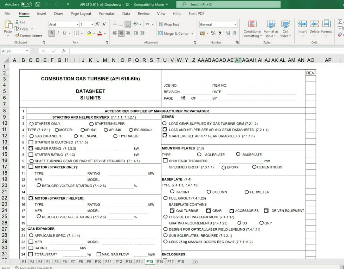Click the Save icon in title bar

coord(38,4)
